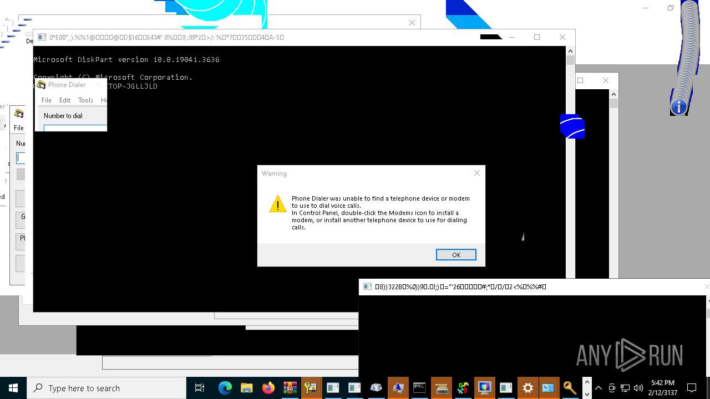Switch to the scanner app on taskbar
710x399 pixels.
click(441, 388)
